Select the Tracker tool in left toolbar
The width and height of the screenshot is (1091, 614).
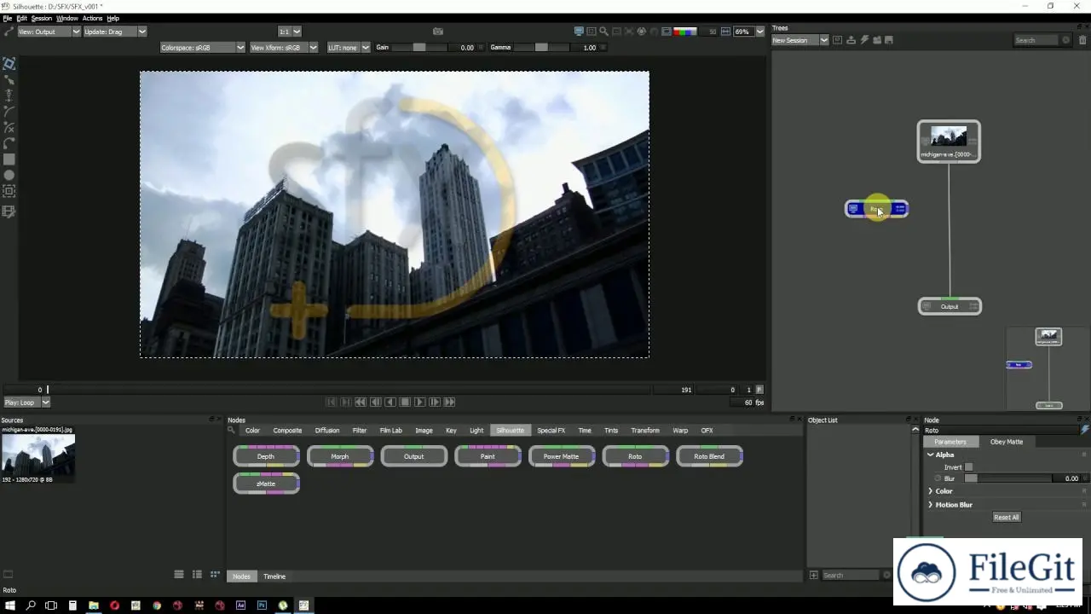(x=9, y=191)
